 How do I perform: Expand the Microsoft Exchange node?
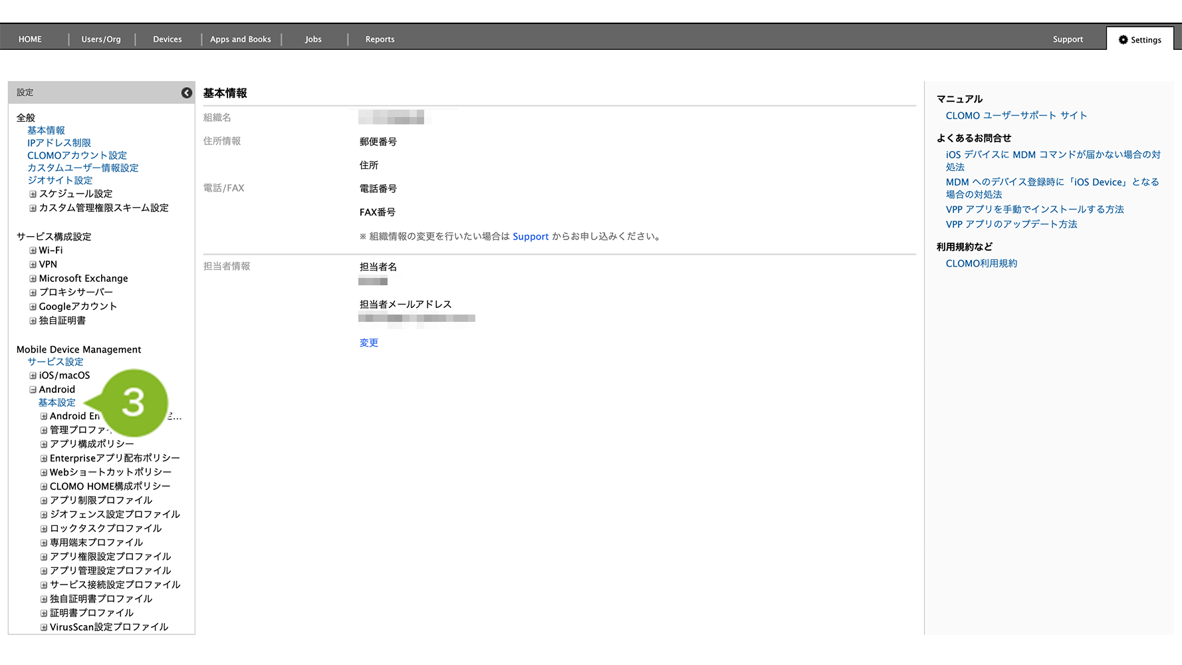tap(33, 279)
